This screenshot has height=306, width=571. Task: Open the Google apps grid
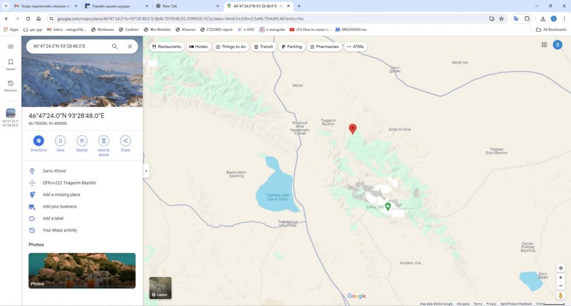[544, 45]
